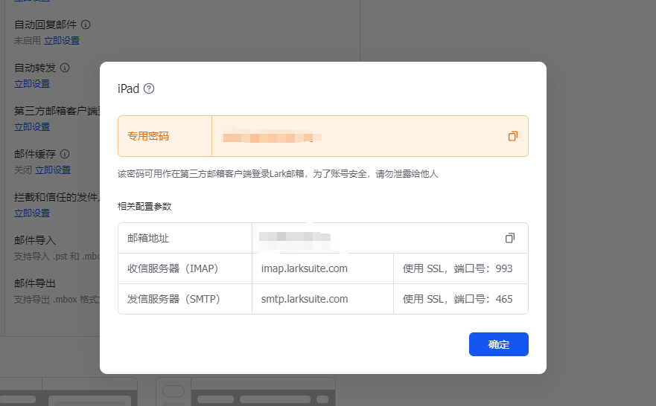Open 立即设置 link under 第三方邮箱客户端
Image resolution: width=656 pixels, height=406 pixels.
32,127
